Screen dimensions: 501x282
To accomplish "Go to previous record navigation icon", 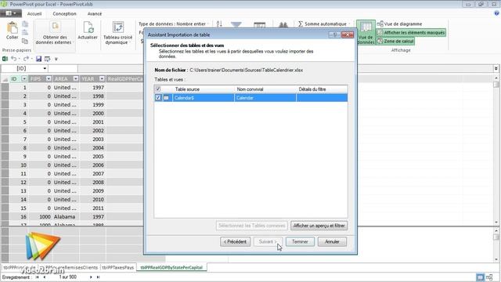I will 45,277.
